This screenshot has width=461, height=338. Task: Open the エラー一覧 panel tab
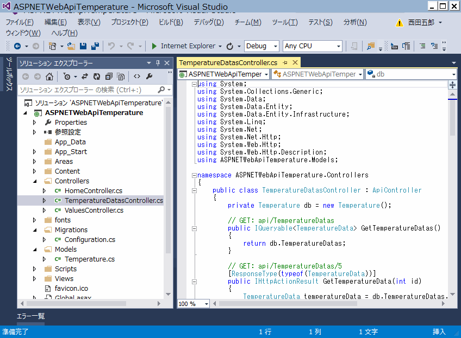coord(30,316)
